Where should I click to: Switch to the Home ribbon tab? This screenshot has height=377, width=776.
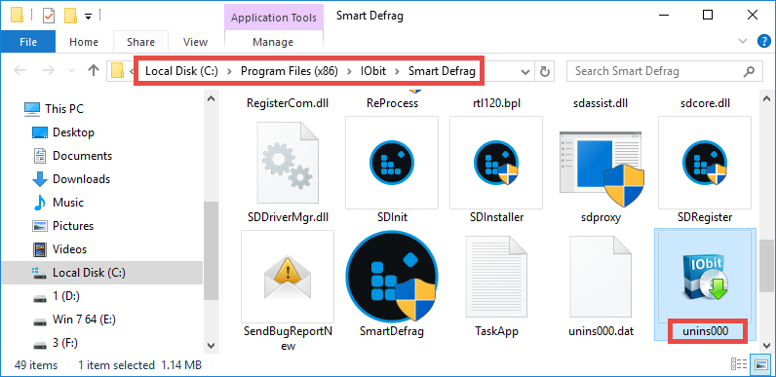84,42
